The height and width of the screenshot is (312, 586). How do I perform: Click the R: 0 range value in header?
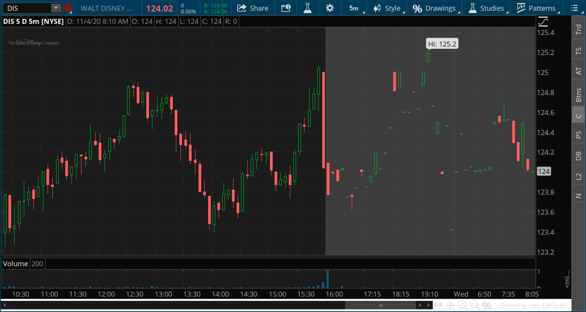[230, 22]
